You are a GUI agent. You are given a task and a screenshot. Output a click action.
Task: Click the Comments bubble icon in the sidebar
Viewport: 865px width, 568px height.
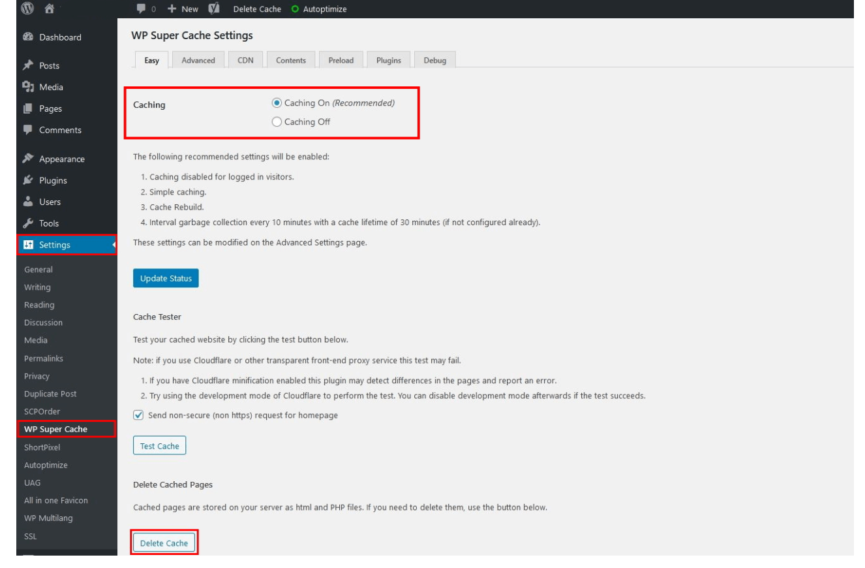tap(29, 129)
